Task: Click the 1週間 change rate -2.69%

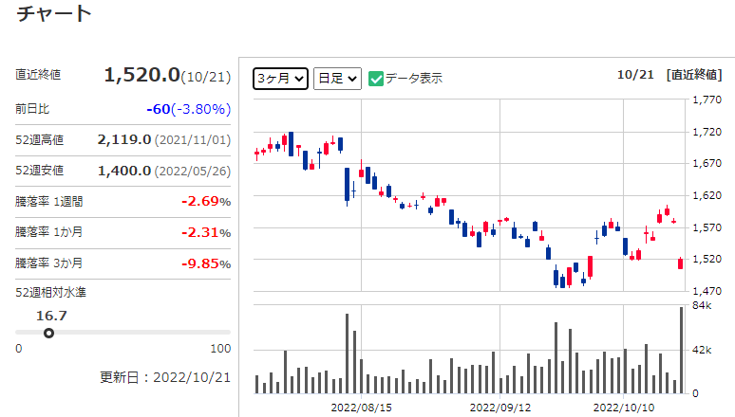Action: (206, 201)
